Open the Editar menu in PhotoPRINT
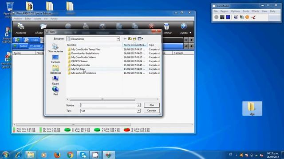The image size is (284, 159). point(28,19)
